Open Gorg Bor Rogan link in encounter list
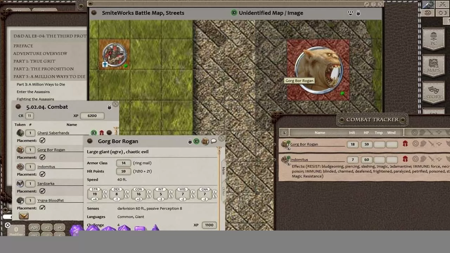The height and width of the screenshot is (253, 450). pos(51,150)
